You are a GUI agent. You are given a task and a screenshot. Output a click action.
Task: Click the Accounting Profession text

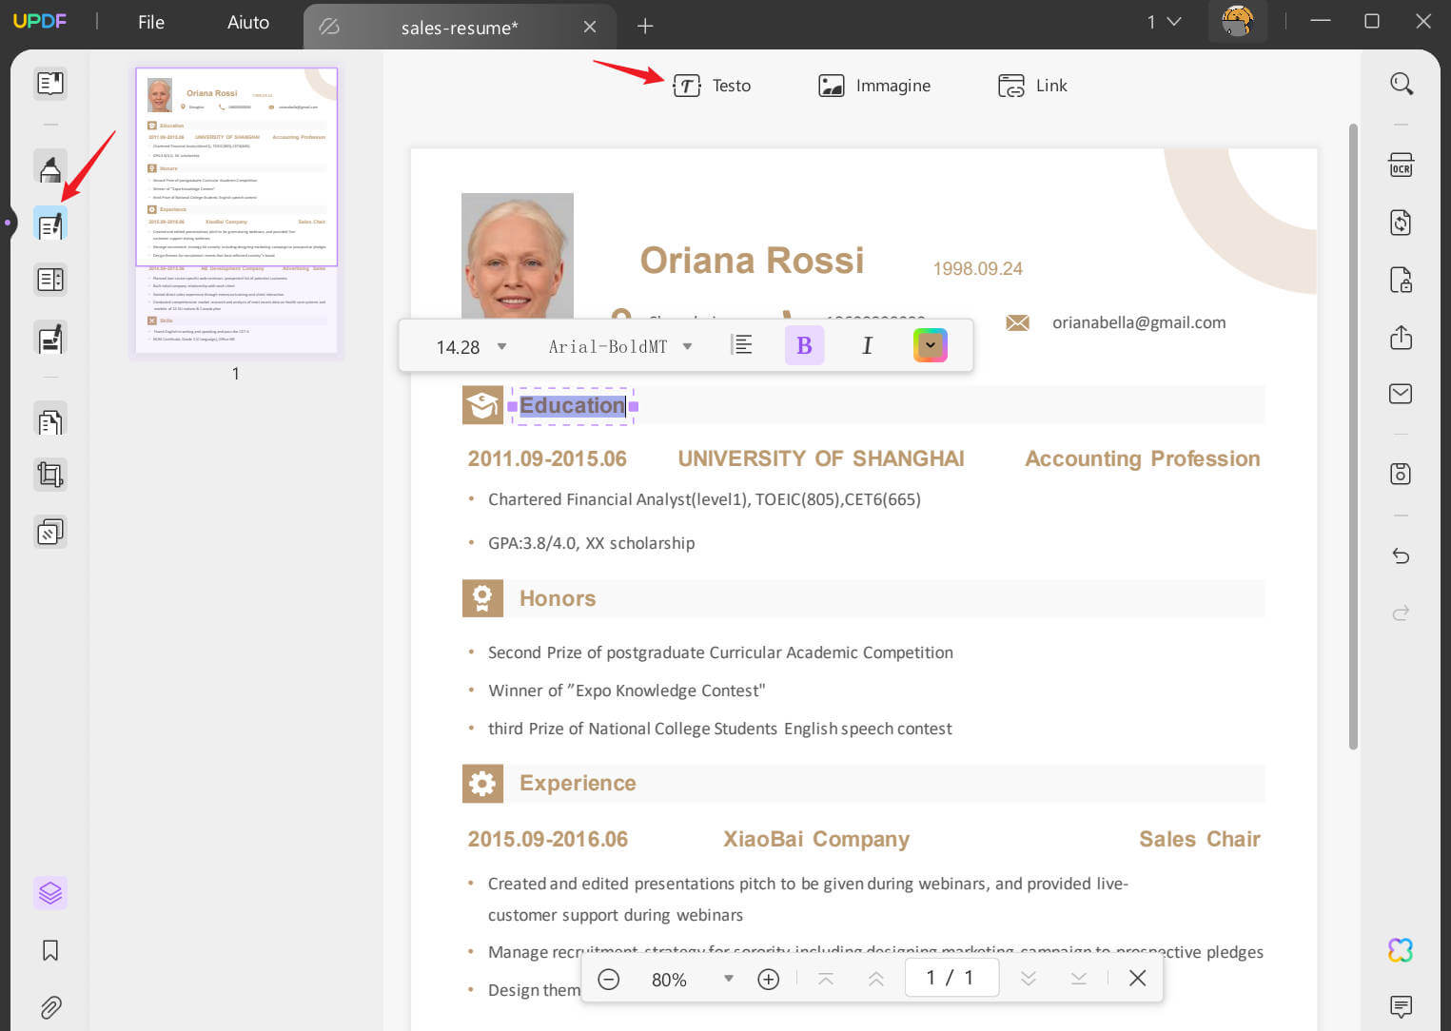(x=1143, y=458)
